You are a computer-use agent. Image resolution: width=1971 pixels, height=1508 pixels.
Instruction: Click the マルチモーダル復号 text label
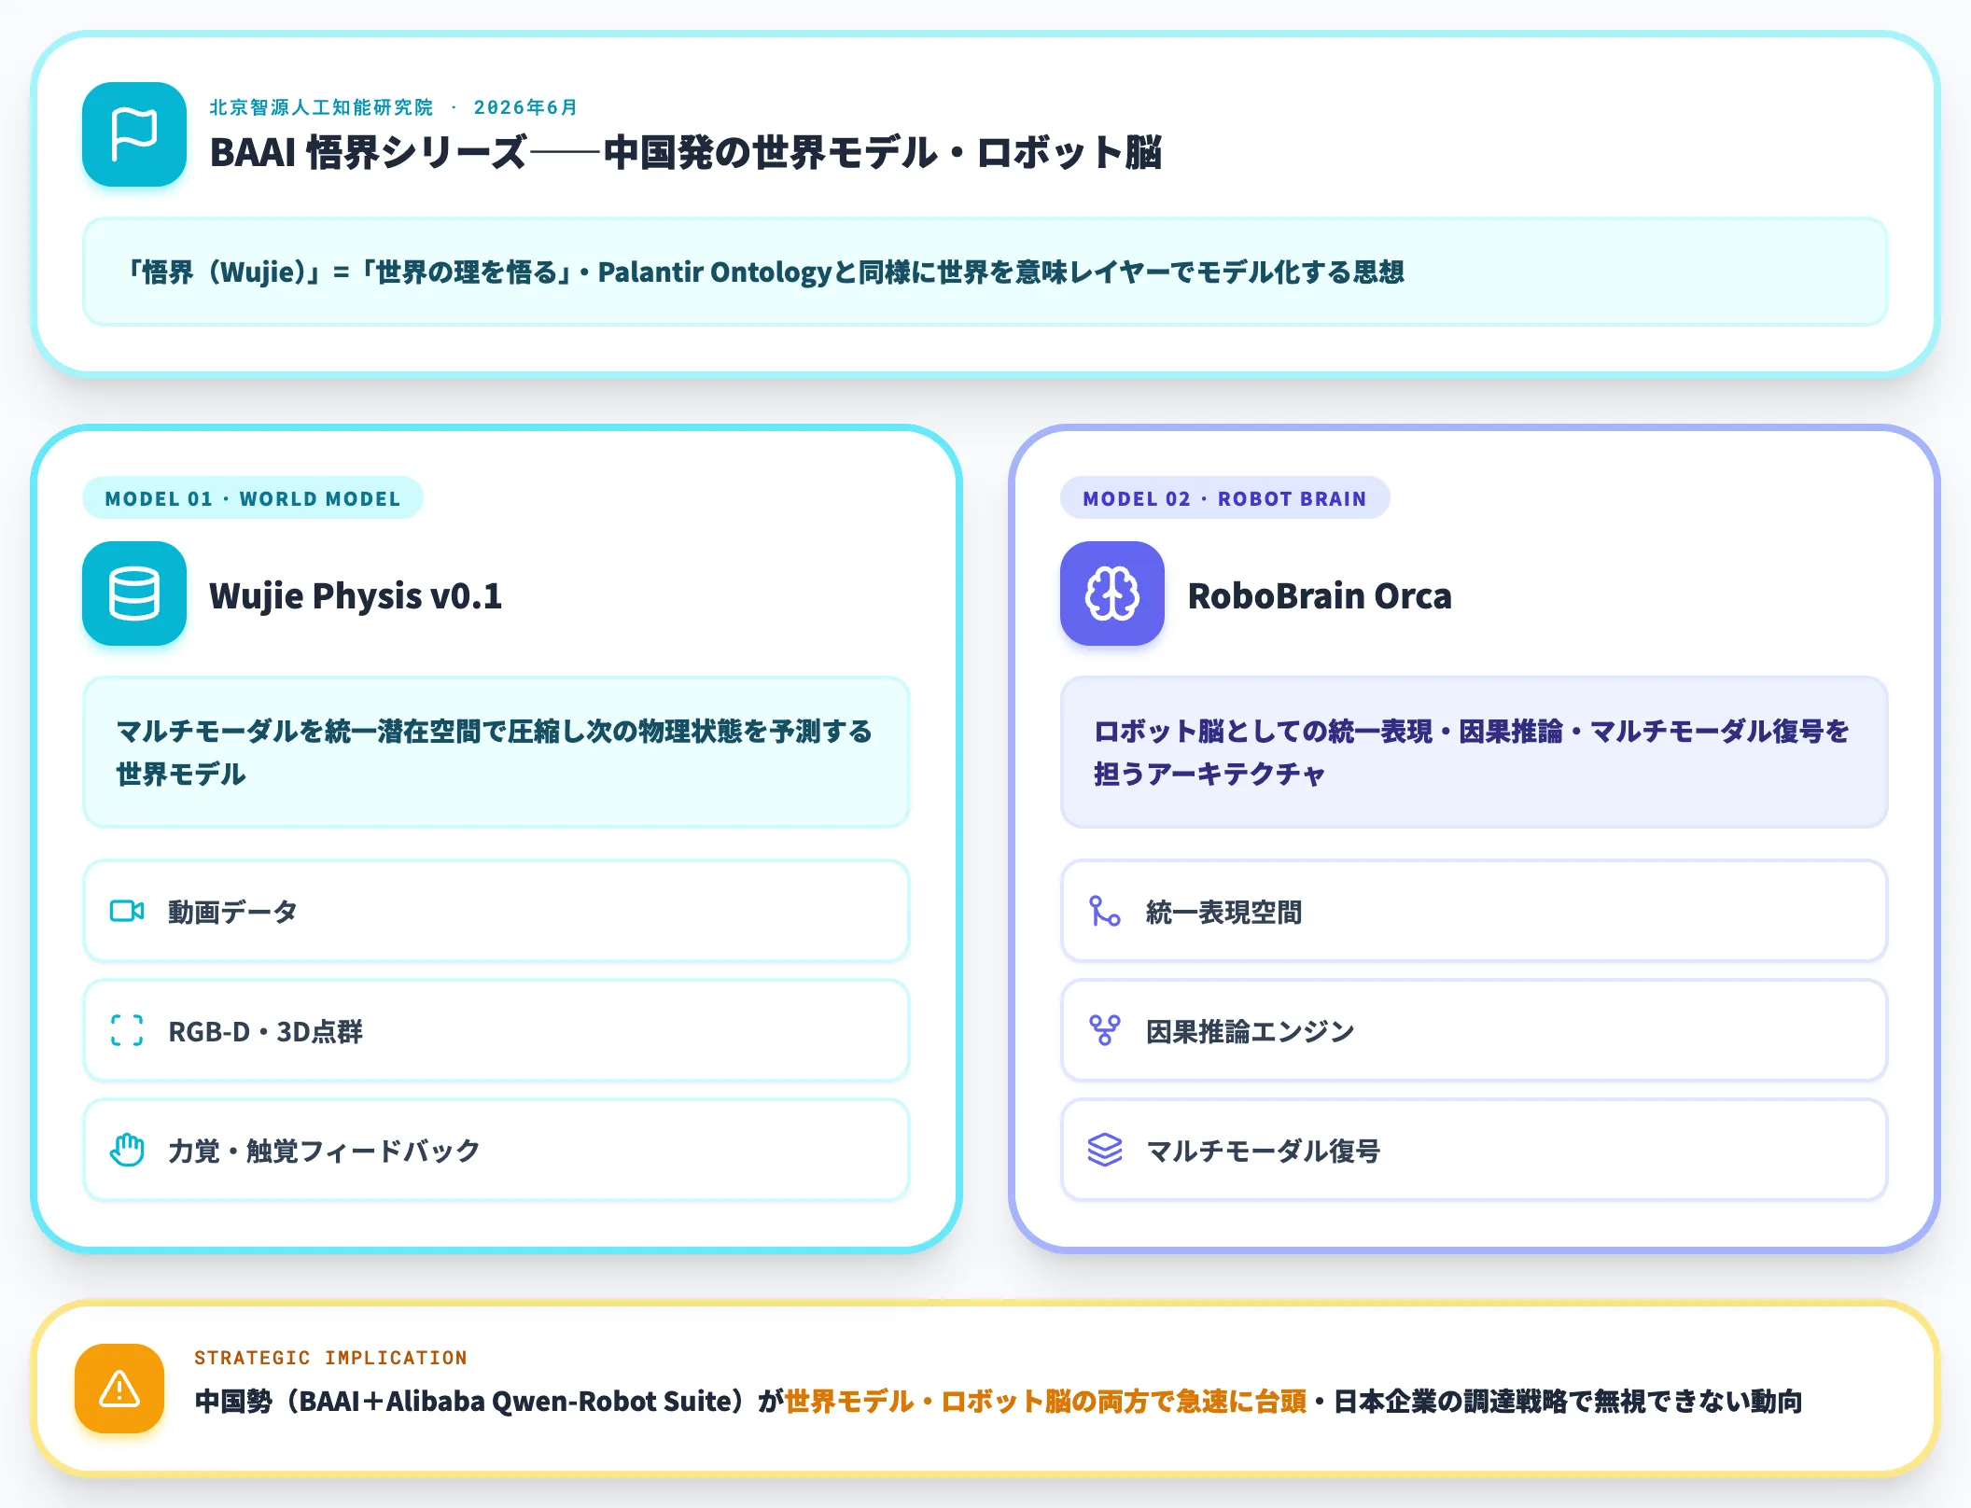point(1264,1151)
